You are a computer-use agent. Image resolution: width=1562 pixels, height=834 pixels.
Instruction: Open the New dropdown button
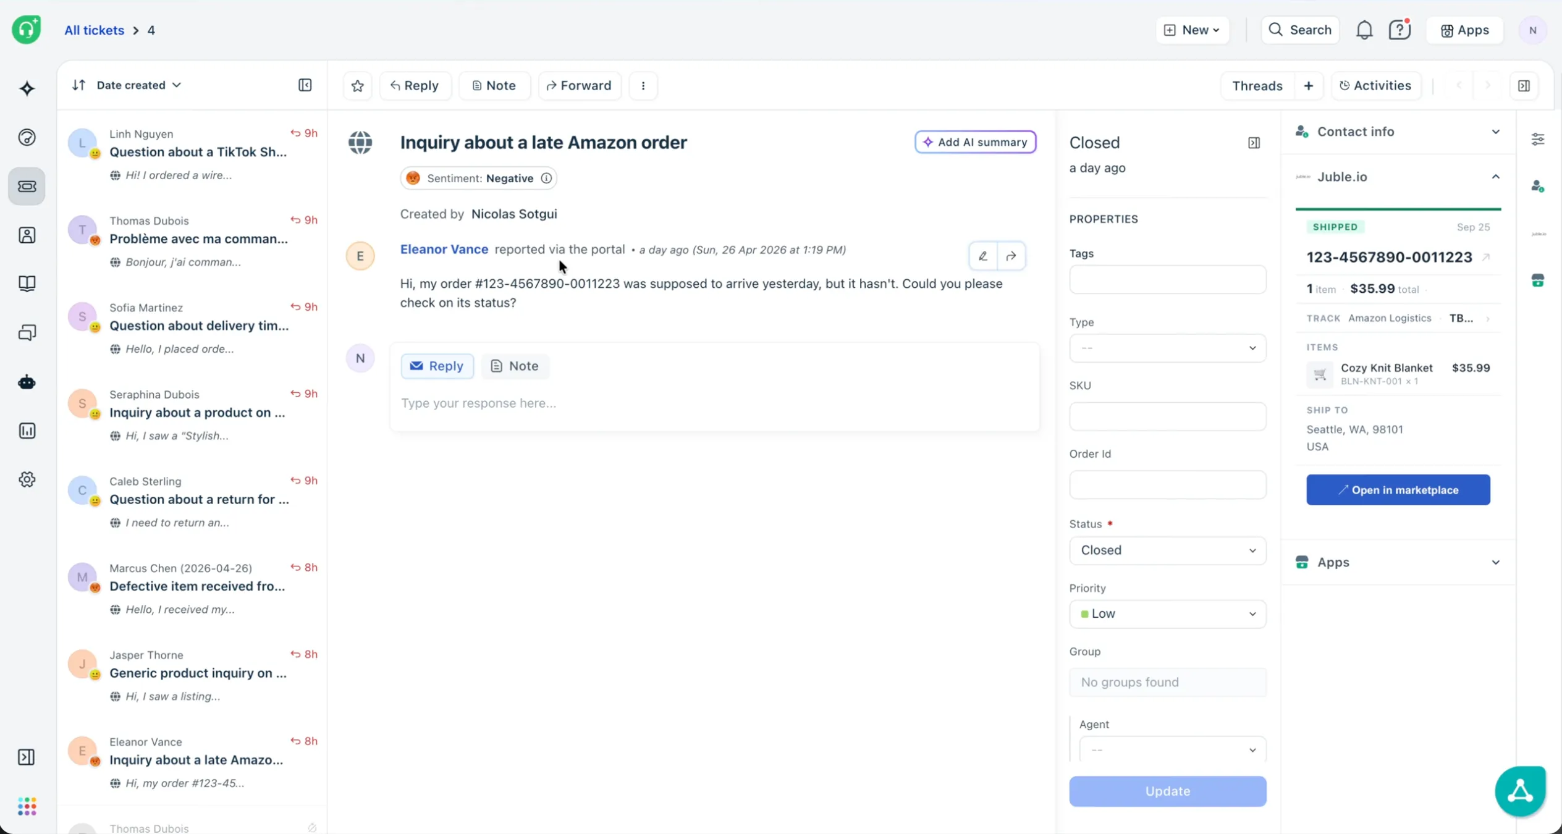pos(1192,30)
